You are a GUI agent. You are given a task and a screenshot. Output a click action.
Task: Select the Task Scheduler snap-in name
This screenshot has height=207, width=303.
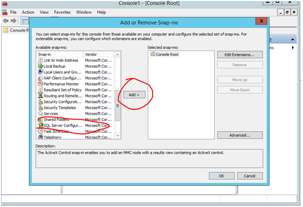click(x=56, y=131)
